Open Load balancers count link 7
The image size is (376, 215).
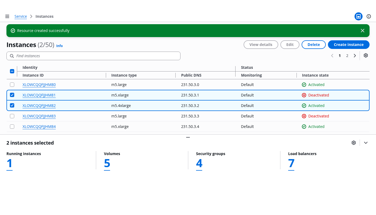pos(291,163)
